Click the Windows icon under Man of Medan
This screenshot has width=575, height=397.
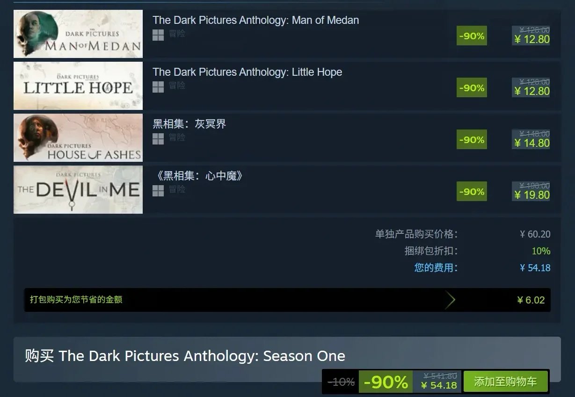158,35
